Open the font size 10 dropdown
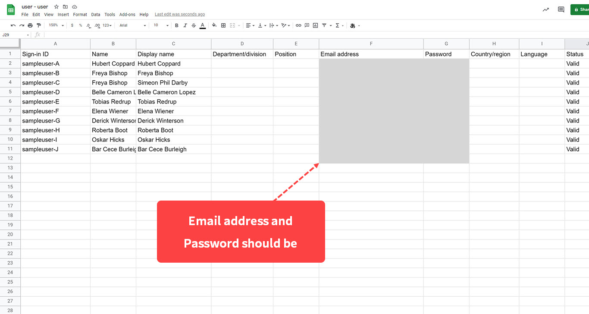 pyautogui.click(x=161, y=25)
